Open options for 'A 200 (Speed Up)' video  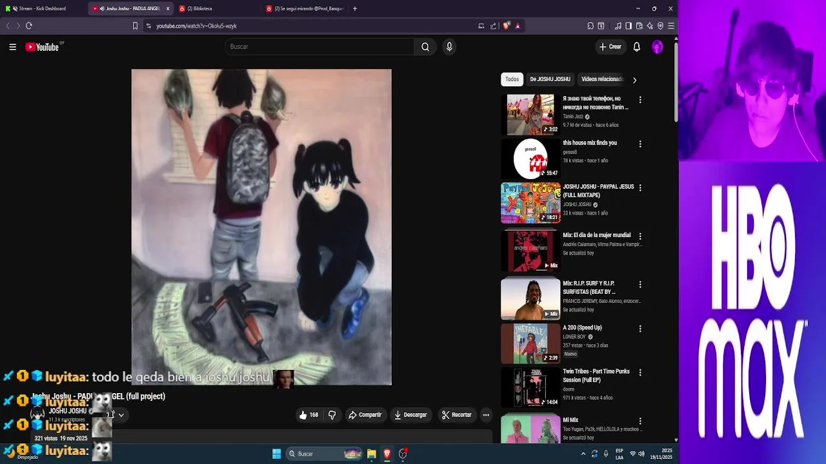pyautogui.click(x=640, y=329)
